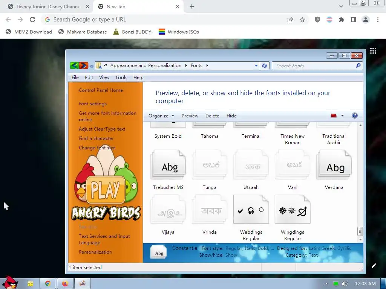Open the Edit menu

pyautogui.click(x=89, y=78)
